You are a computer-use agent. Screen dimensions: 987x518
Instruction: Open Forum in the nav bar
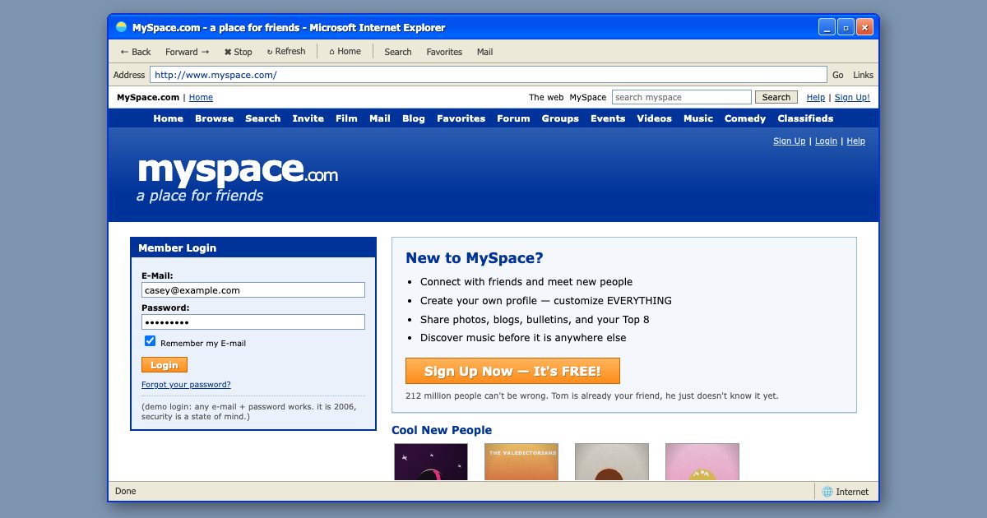click(513, 118)
